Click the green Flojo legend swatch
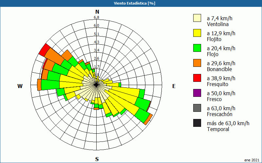 197,48
